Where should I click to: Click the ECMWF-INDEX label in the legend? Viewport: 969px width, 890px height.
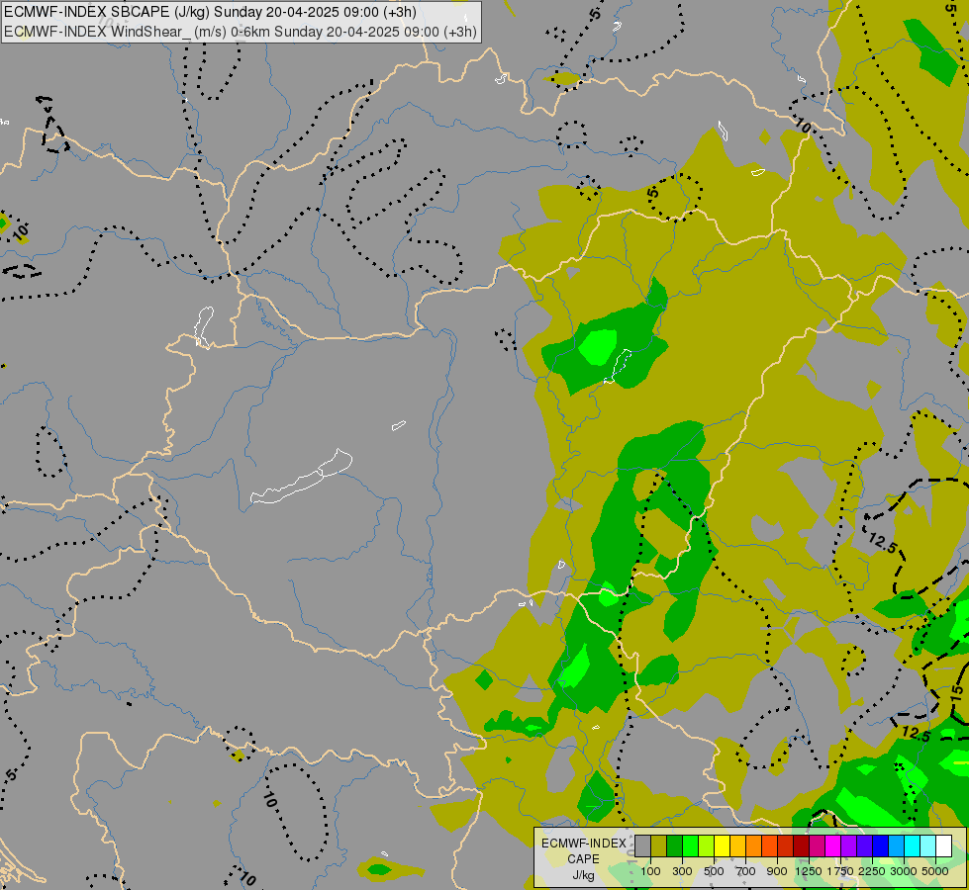(583, 844)
